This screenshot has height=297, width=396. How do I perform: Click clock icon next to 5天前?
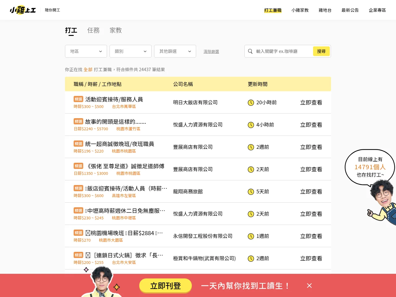click(251, 192)
